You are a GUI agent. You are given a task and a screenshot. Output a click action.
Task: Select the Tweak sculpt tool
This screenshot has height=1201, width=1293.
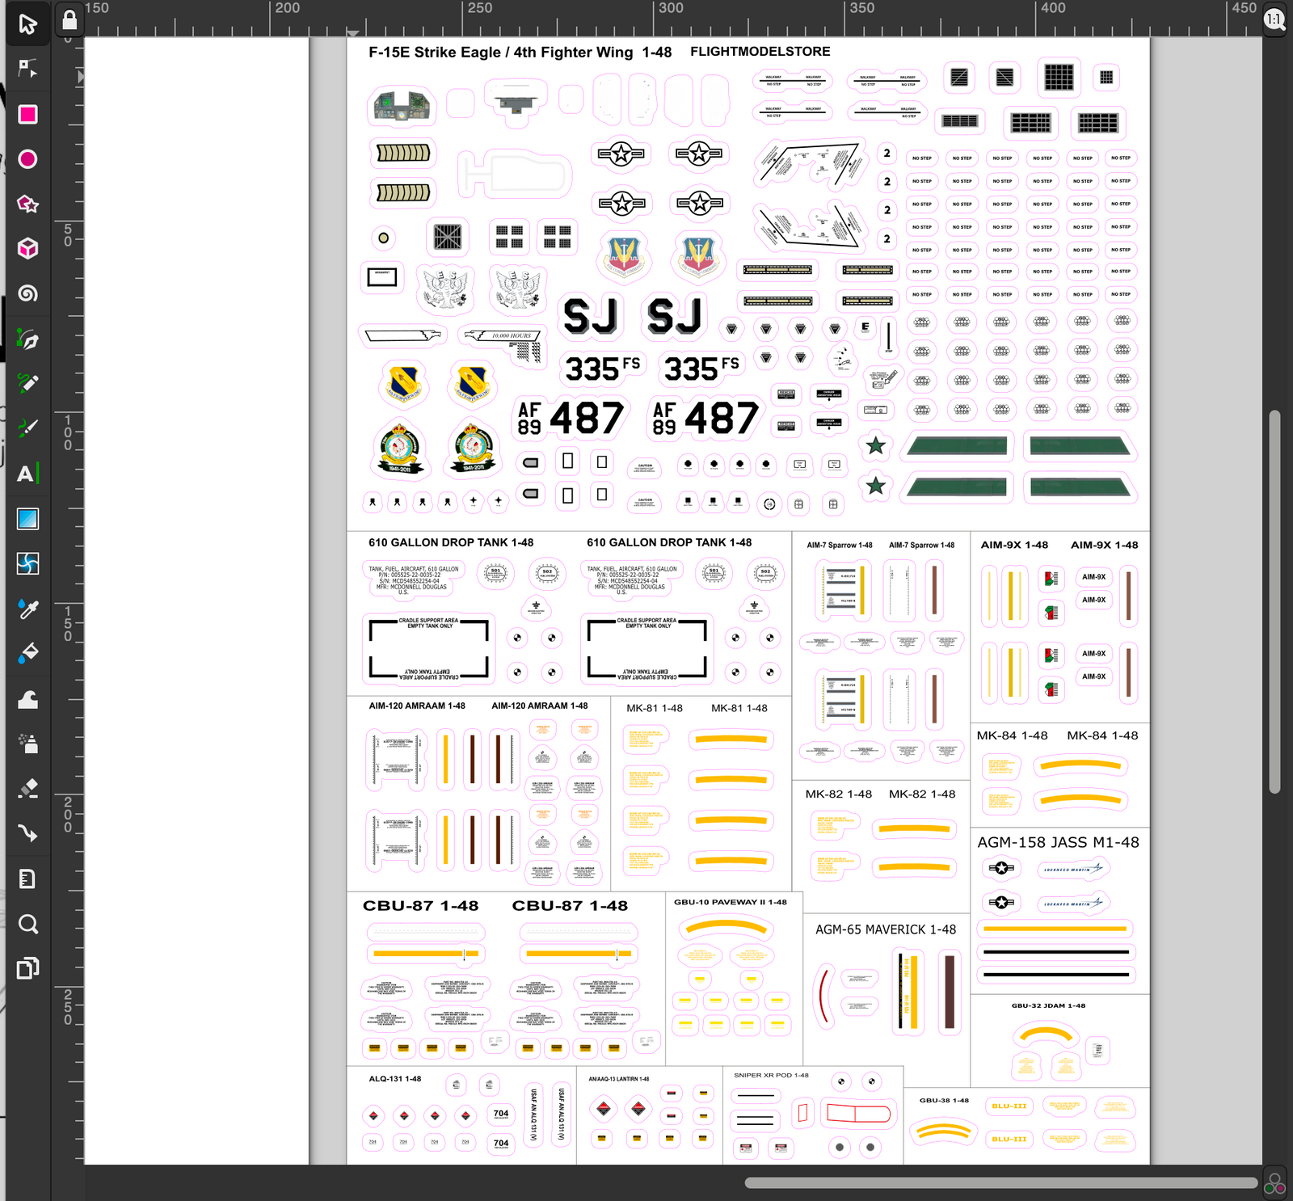pyautogui.click(x=27, y=699)
